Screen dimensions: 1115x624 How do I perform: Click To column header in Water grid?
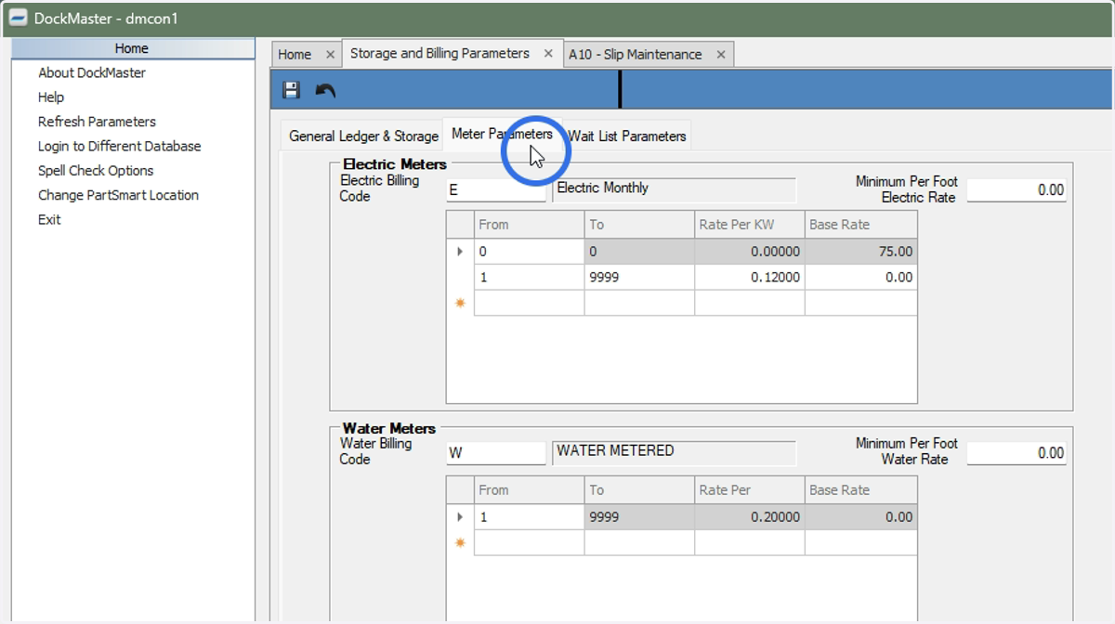[639, 490]
